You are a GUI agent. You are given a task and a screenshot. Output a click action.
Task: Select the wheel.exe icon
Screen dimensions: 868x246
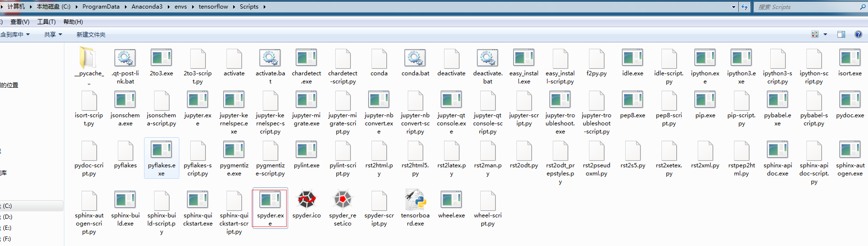451,200
